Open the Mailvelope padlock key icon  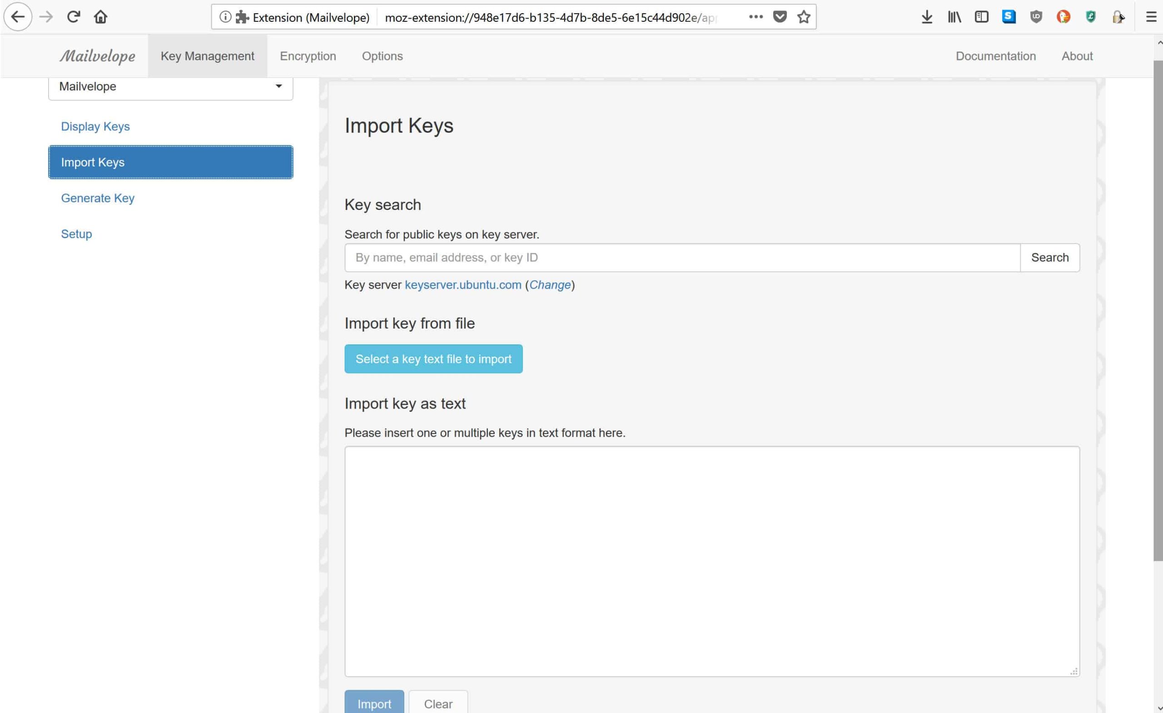coord(1118,17)
